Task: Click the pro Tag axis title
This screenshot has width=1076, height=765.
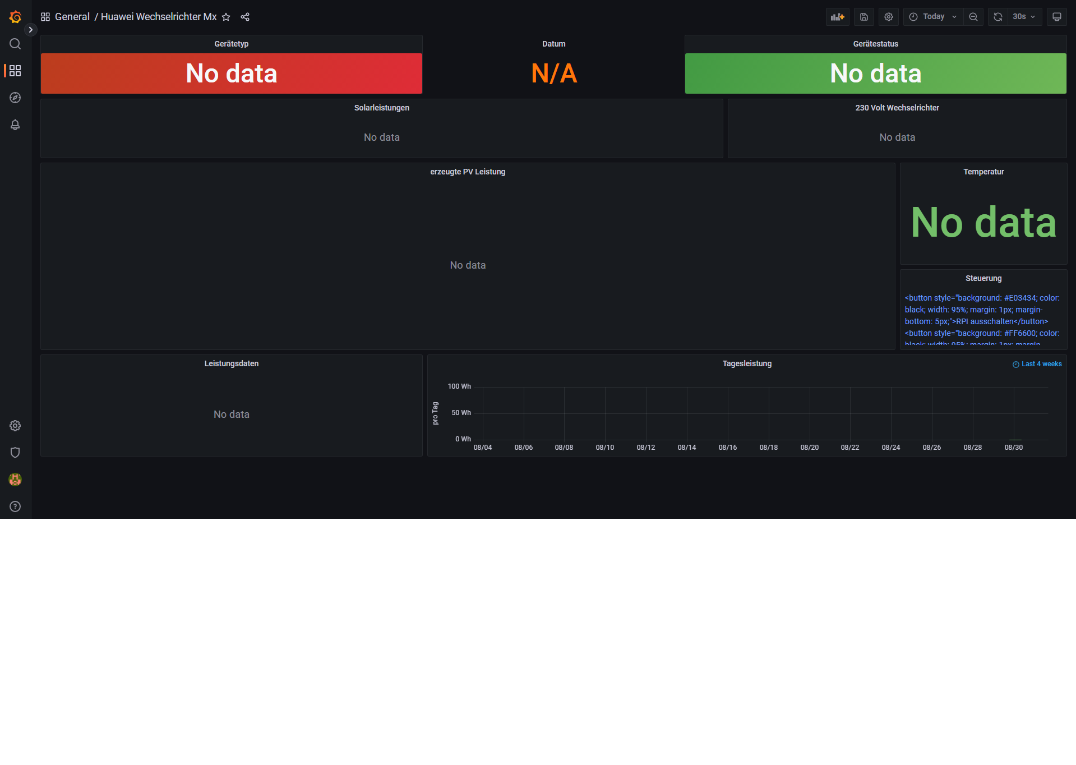Action: [435, 413]
